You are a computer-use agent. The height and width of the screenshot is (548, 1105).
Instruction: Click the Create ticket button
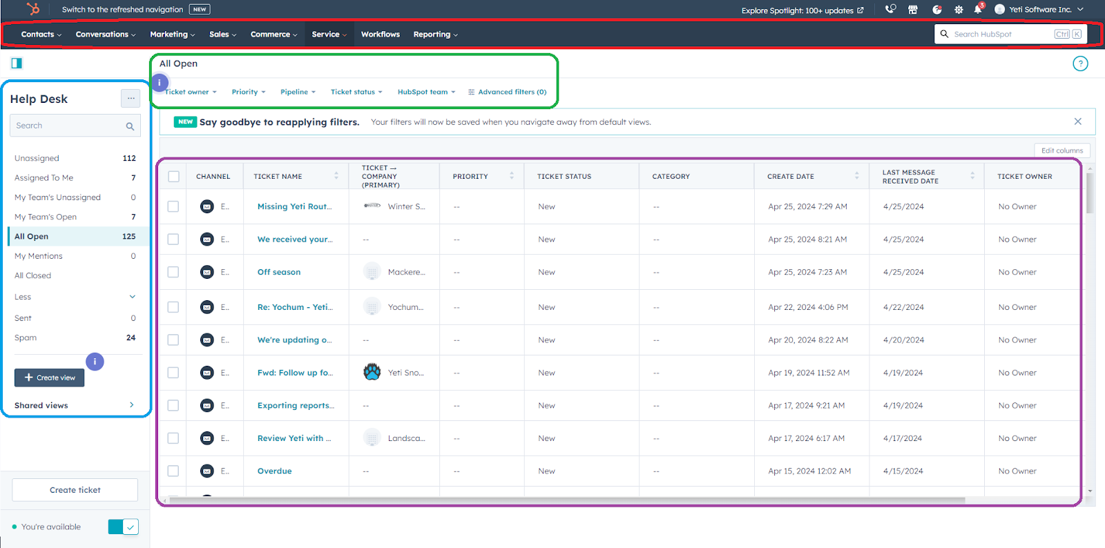pyautogui.click(x=75, y=490)
